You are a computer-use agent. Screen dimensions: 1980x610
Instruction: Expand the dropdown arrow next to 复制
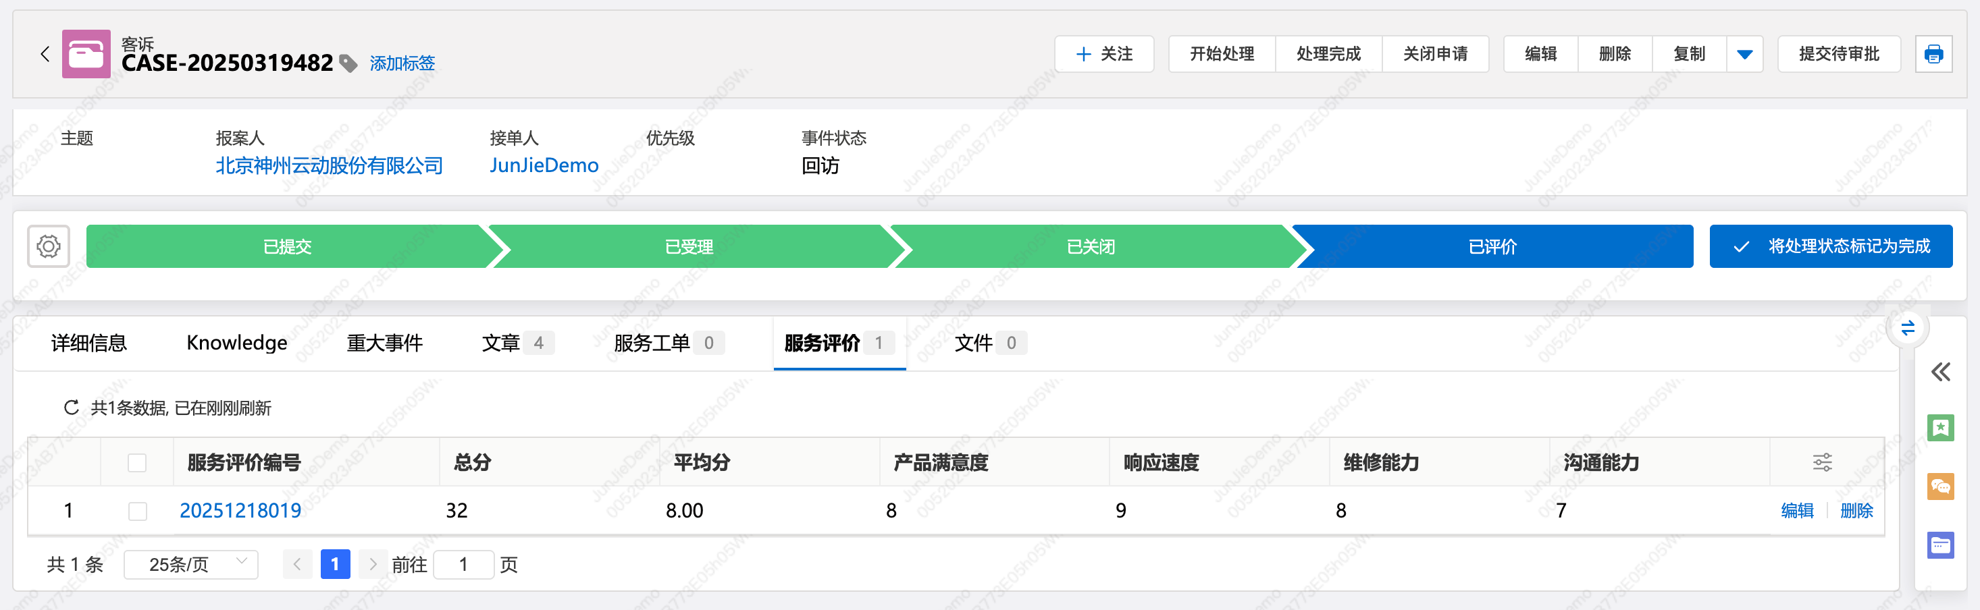click(x=1745, y=54)
